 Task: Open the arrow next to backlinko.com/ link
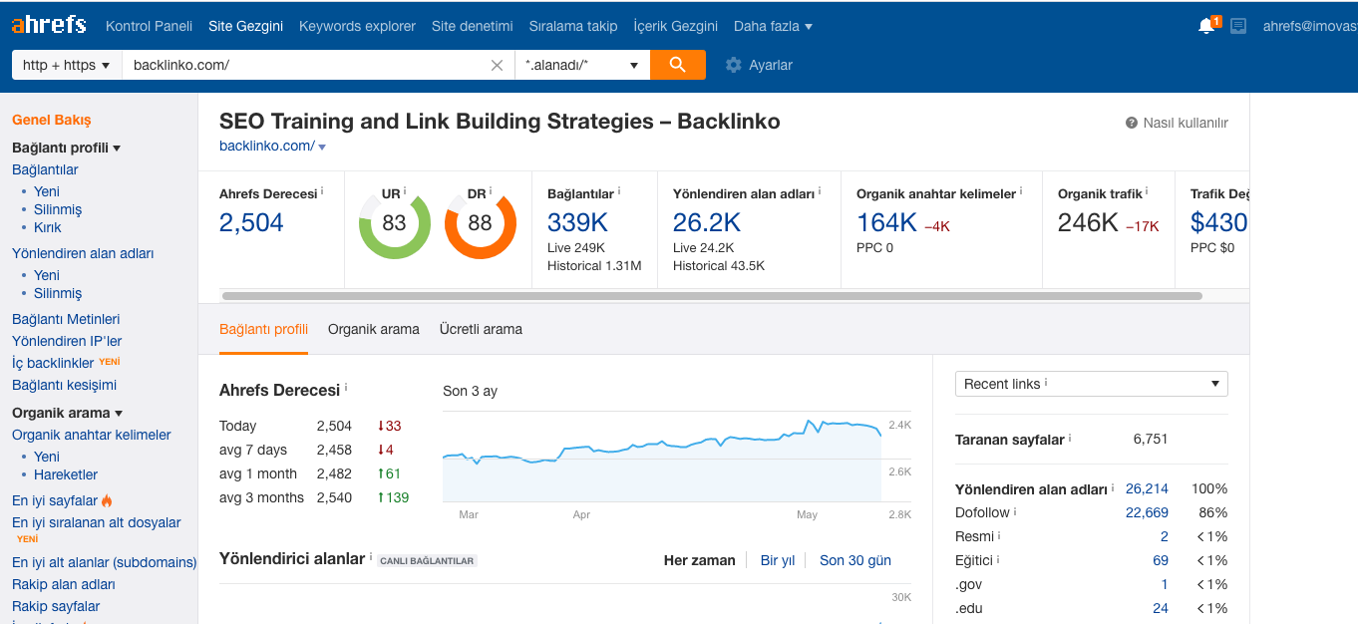pyautogui.click(x=322, y=148)
